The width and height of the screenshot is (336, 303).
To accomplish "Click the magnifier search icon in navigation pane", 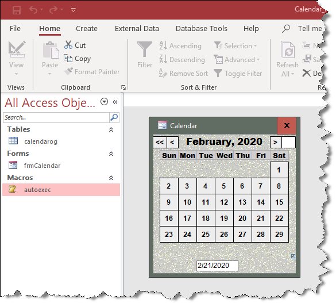I will (x=114, y=117).
